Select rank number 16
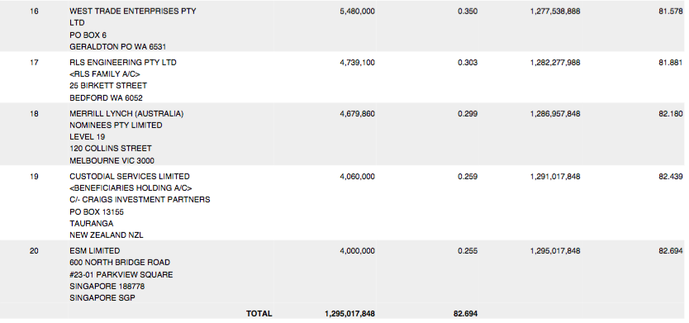689x323 pixels. (34, 12)
